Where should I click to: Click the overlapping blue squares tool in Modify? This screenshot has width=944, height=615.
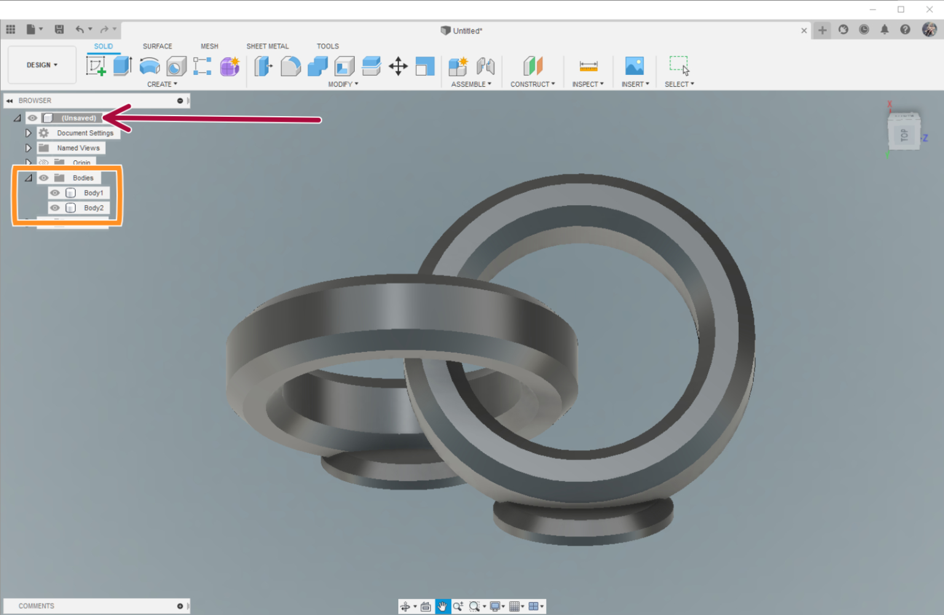pyautogui.click(x=425, y=66)
